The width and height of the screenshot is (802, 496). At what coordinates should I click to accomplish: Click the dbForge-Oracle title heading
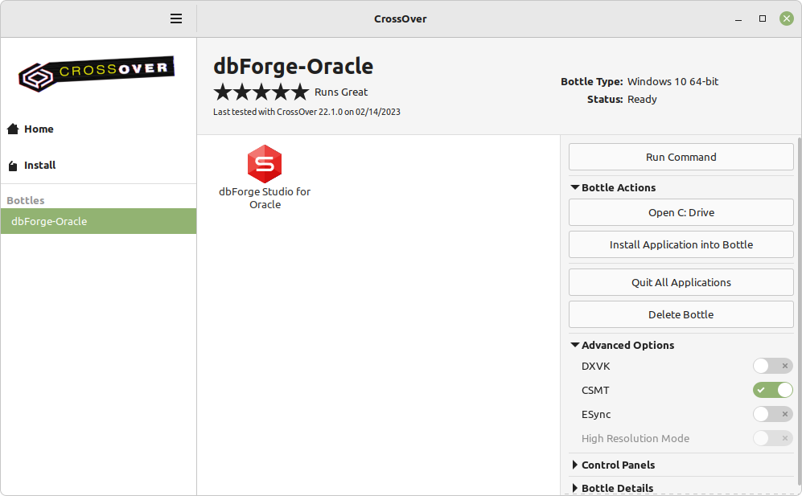point(293,67)
